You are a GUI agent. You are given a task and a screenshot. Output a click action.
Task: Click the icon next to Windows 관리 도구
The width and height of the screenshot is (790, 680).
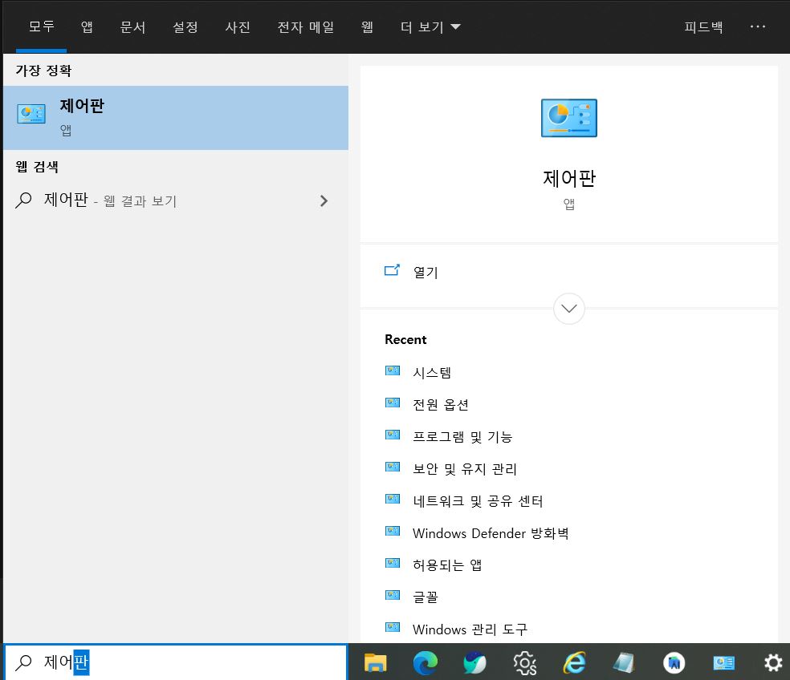click(393, 627)
